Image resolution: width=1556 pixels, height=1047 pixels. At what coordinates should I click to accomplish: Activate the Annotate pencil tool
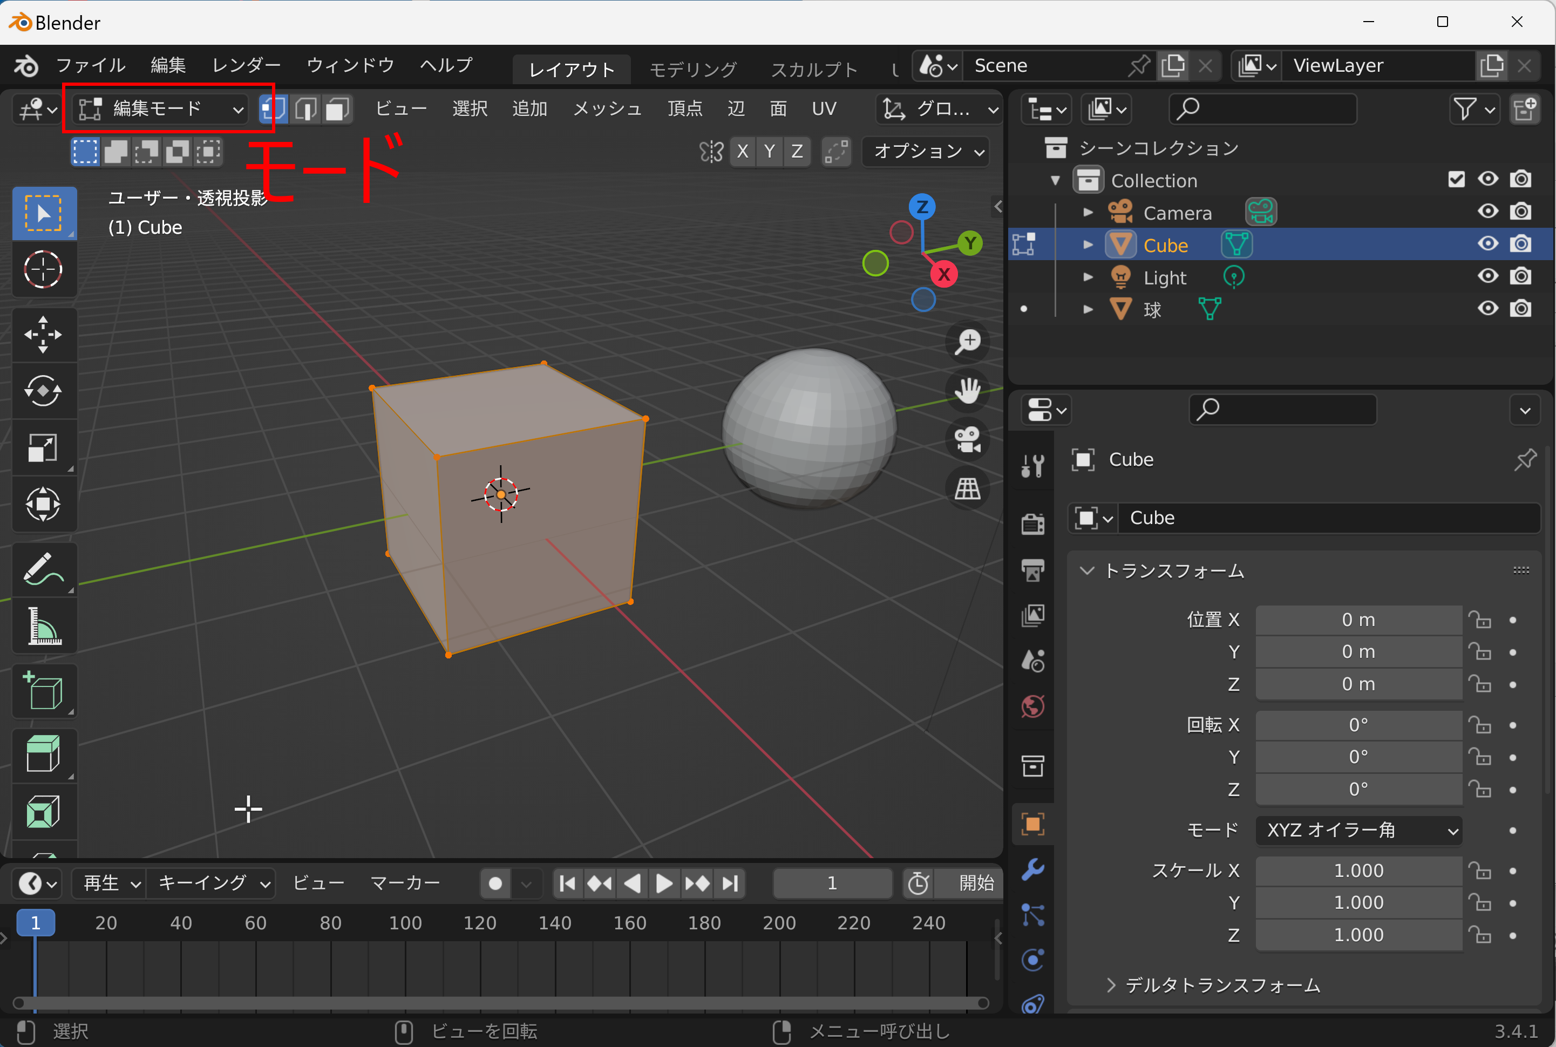[x=43, y=569]
